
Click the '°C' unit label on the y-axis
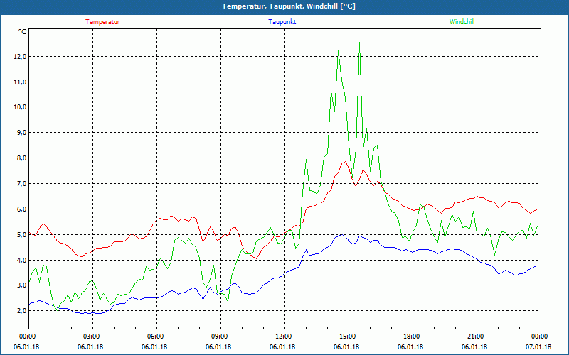[23, 32]
